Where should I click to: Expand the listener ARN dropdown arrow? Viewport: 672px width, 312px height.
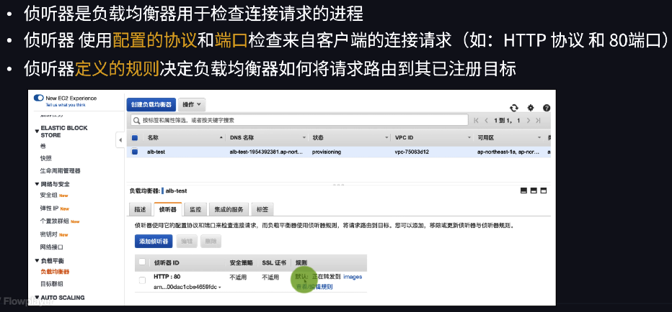pos(220,288)
